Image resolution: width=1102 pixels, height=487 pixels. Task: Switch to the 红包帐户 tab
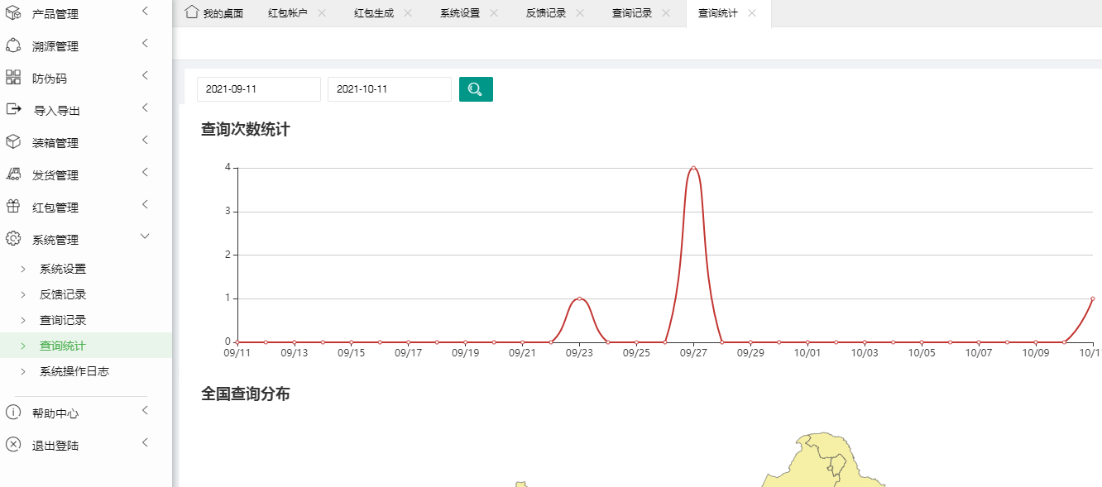[x=287, y=13]
